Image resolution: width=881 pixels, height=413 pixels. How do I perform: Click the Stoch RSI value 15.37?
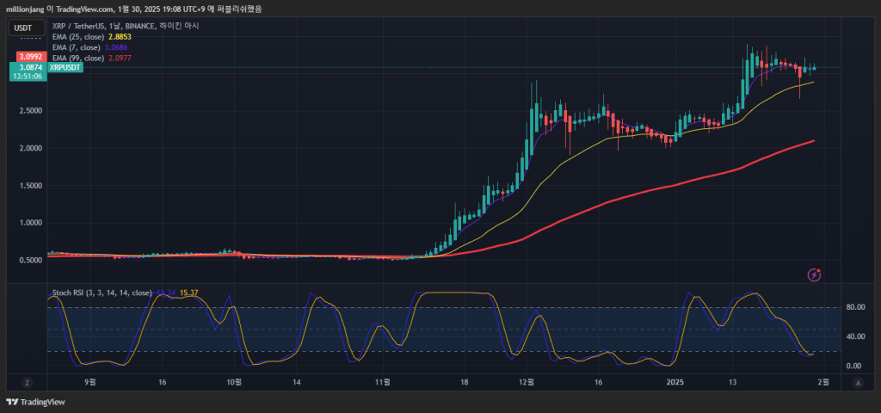tap(189, 293)
